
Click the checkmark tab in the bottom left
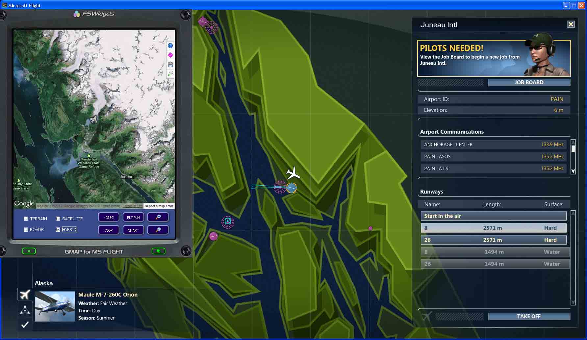click(x=25, y=325)
